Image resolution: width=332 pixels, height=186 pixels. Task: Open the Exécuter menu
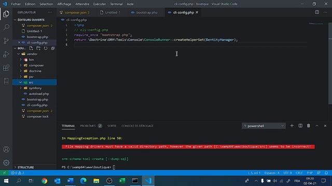(x=100, y=4)
